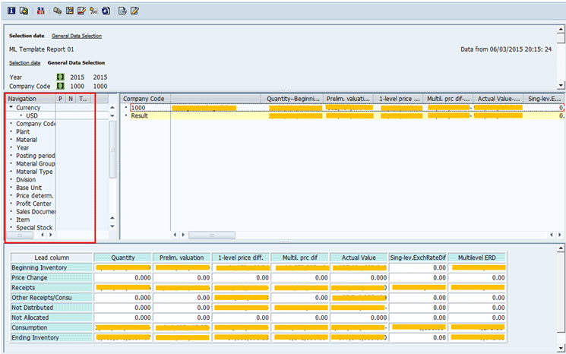The height and width of the screenshot is (354, 566).
Task: Select Item in Navigation tree
Action: click(x=23, y=220)
